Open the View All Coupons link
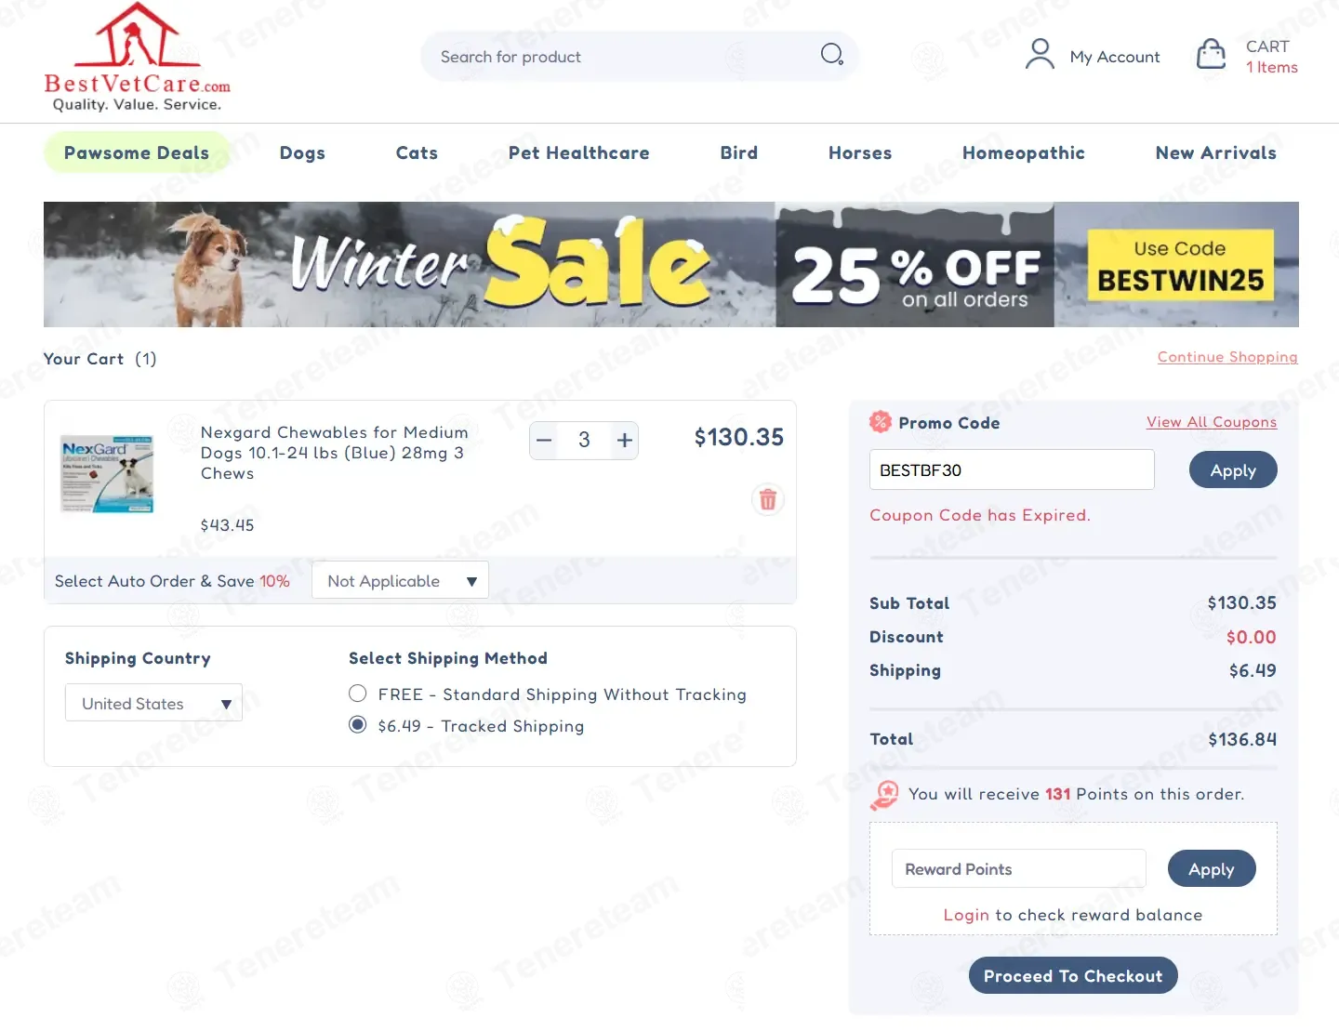Image resolution: width=1339 pixels, height=1031 pixels. [1212, 422]
